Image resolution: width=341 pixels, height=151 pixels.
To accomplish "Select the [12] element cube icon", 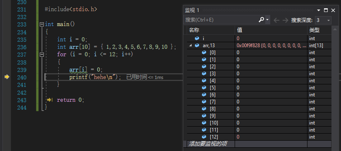I will 204,137.
